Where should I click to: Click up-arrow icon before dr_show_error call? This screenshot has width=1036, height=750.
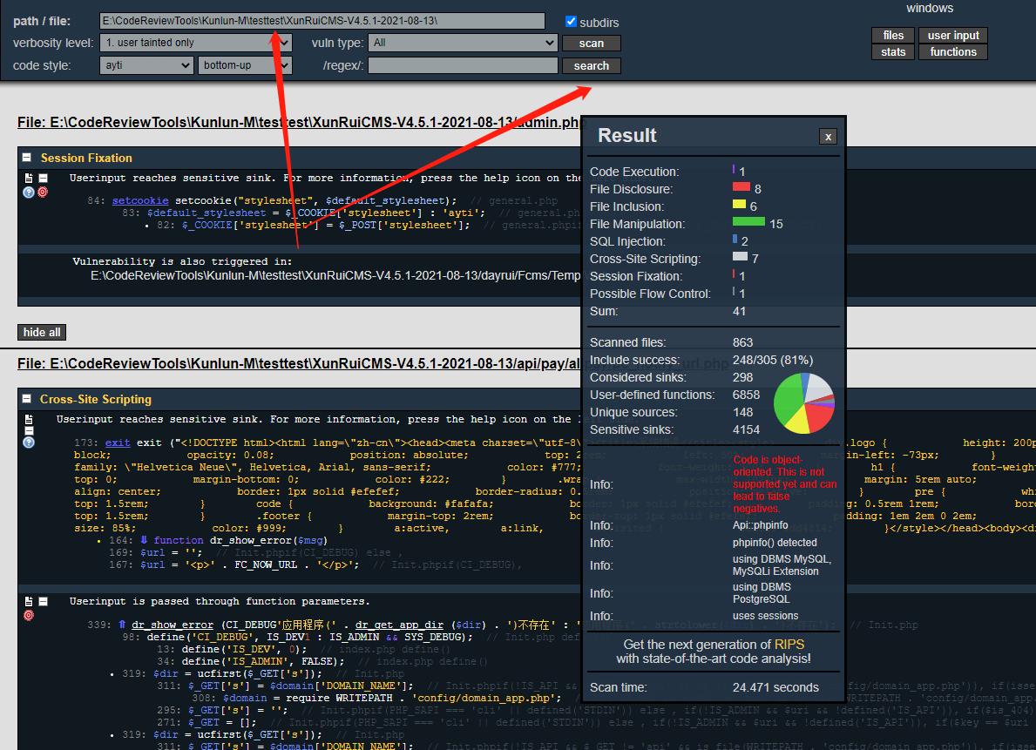(122, 625)
